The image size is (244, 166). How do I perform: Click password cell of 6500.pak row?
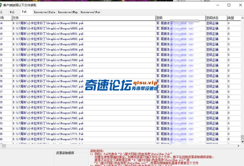[181, 29]
